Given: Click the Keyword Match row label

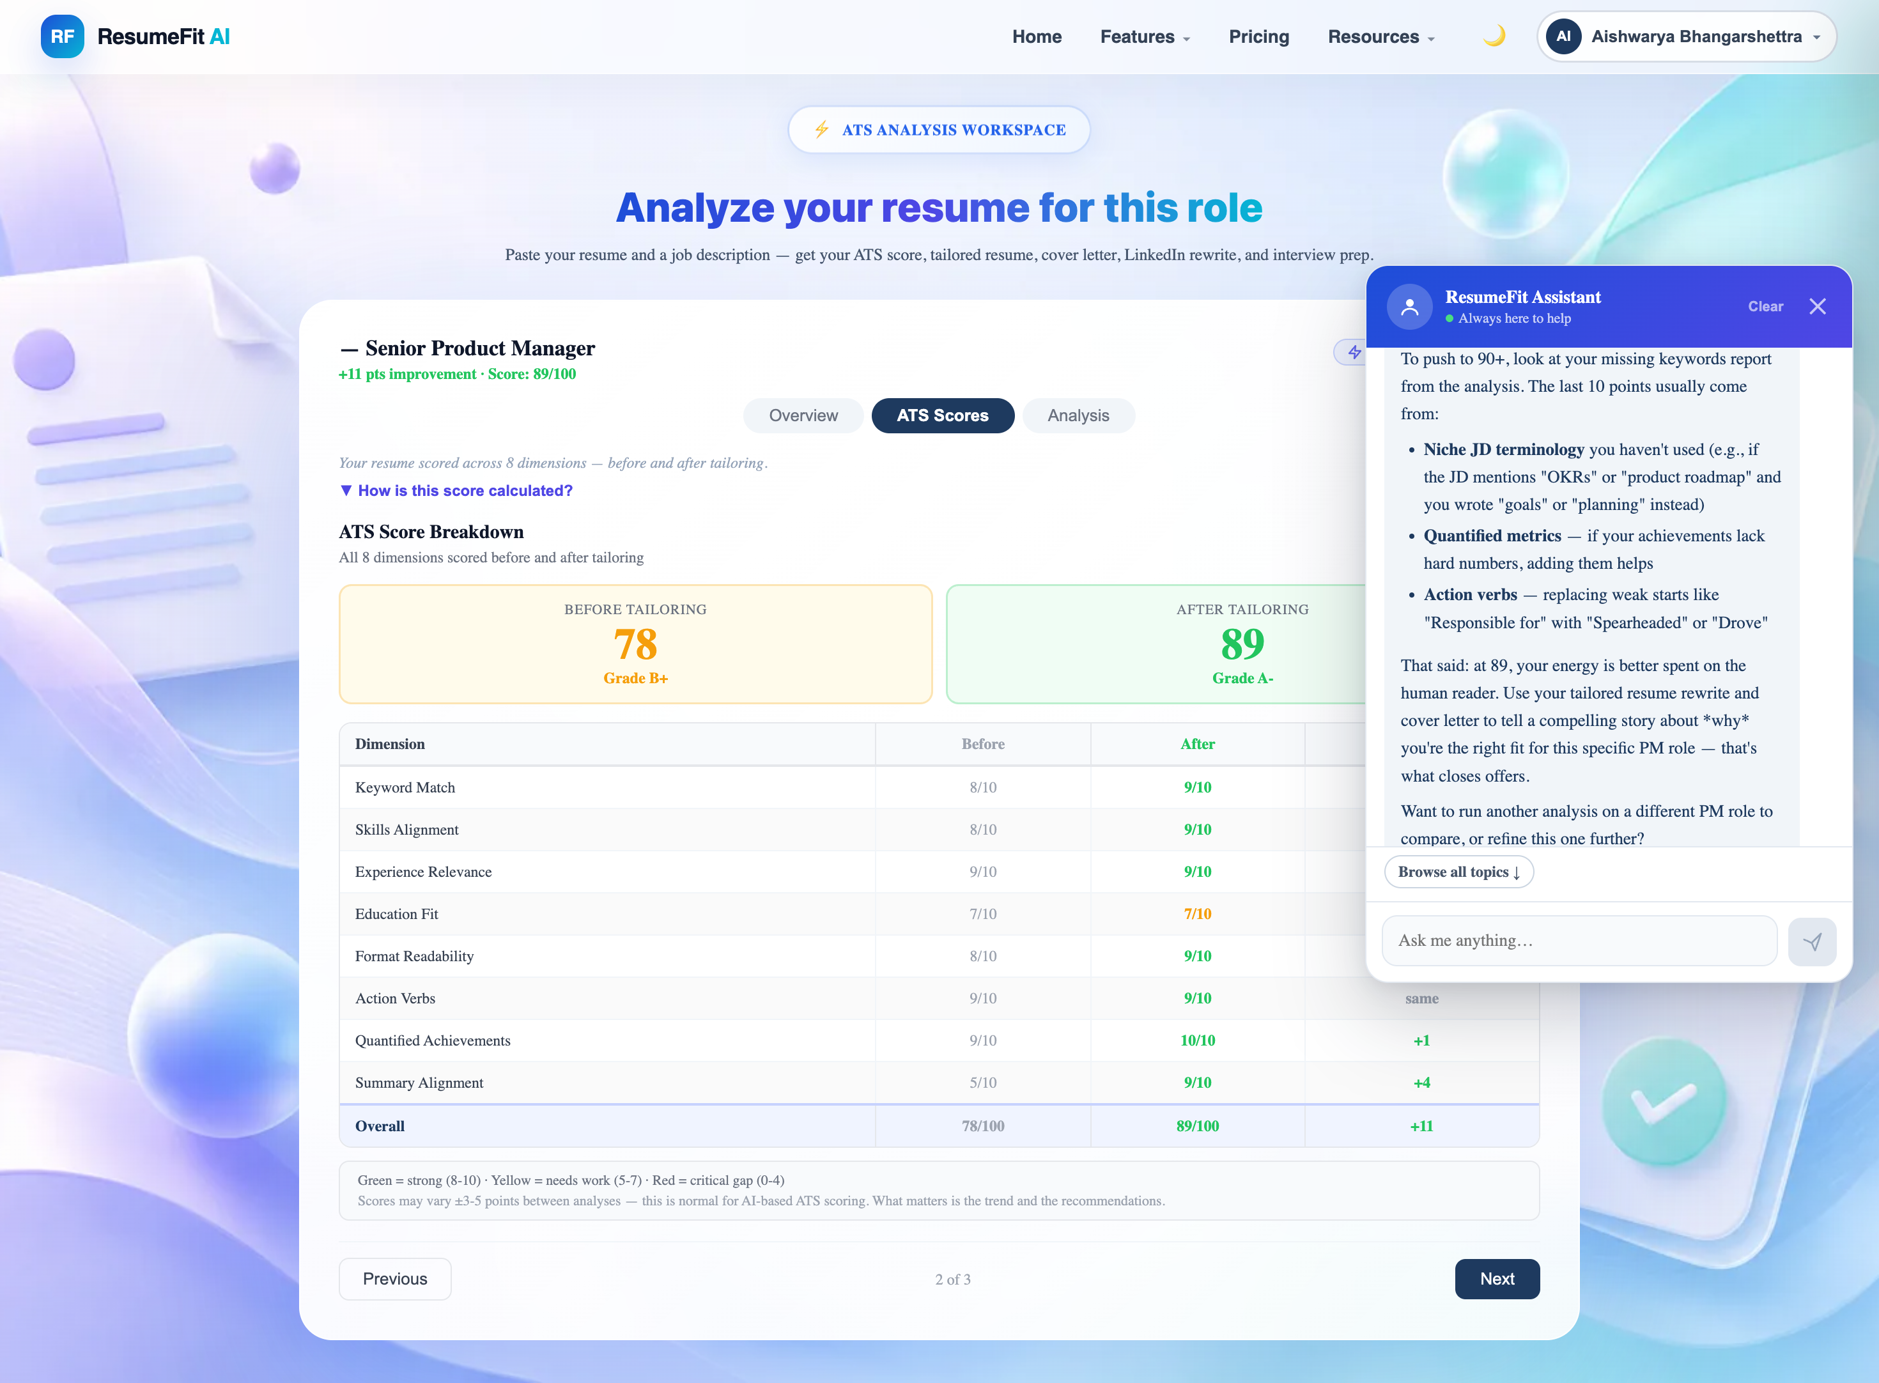Looking at the screenshot, I should [405, 787].
